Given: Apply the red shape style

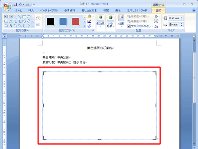Looking at the screenshot, I should pos(76,21).
